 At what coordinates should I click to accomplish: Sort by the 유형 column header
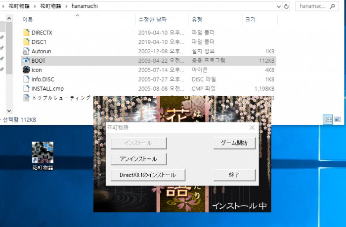tap(197, 20)
